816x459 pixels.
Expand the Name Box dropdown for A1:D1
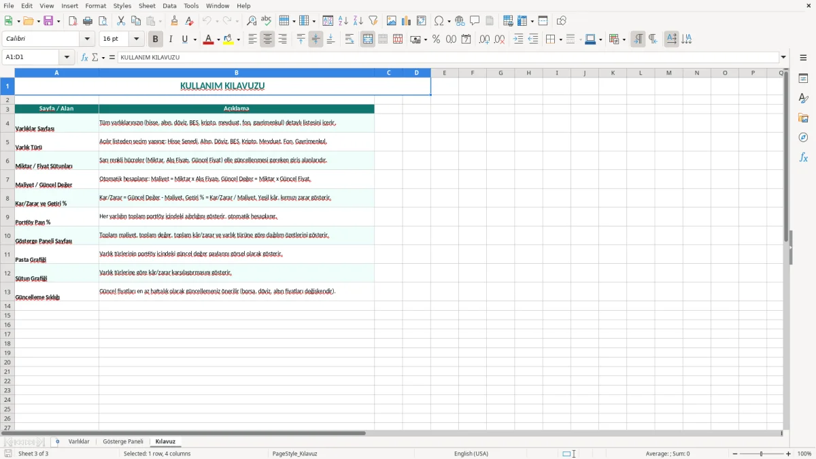67,58
